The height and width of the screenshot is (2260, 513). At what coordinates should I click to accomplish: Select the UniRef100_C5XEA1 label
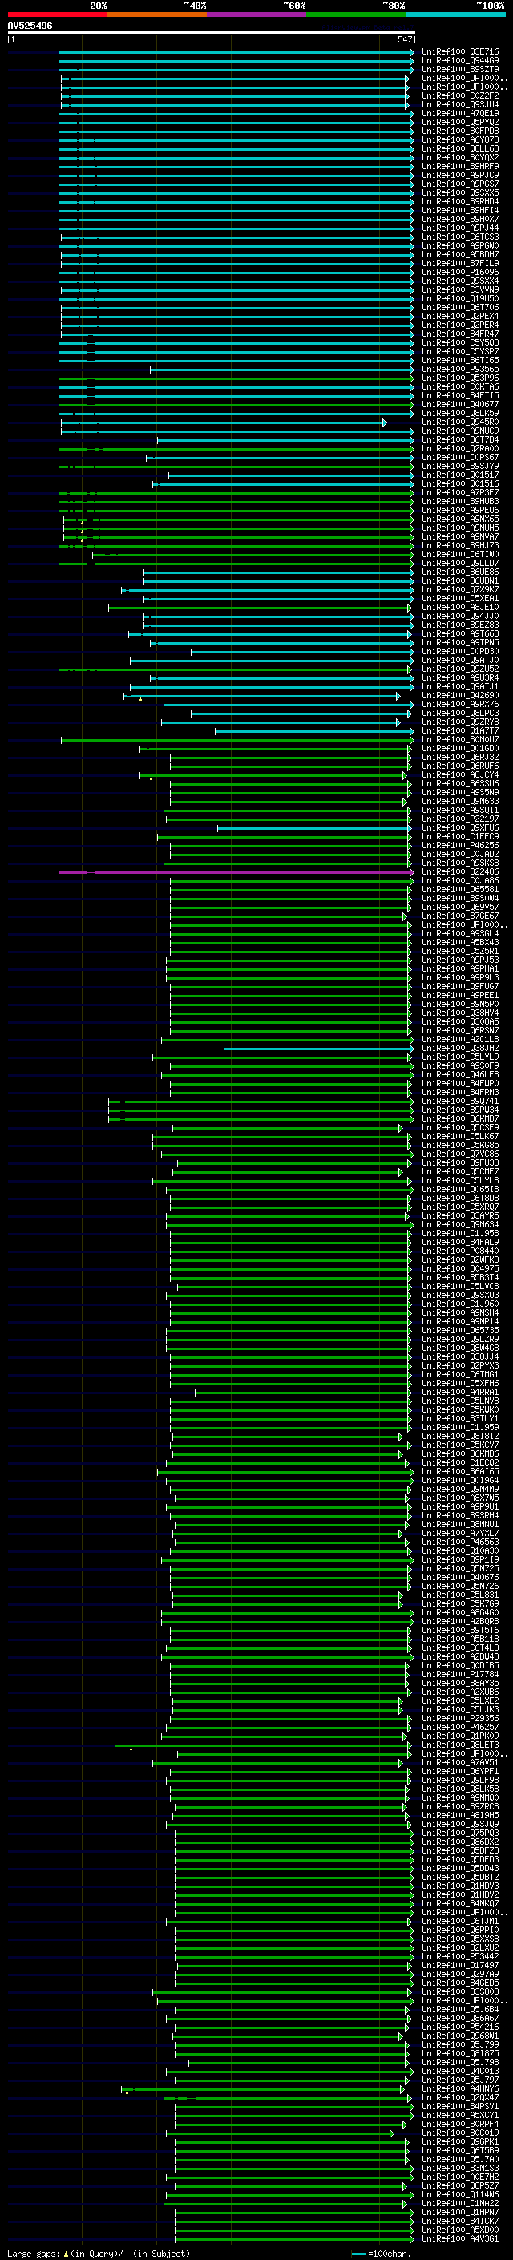(x=459, y=598)
